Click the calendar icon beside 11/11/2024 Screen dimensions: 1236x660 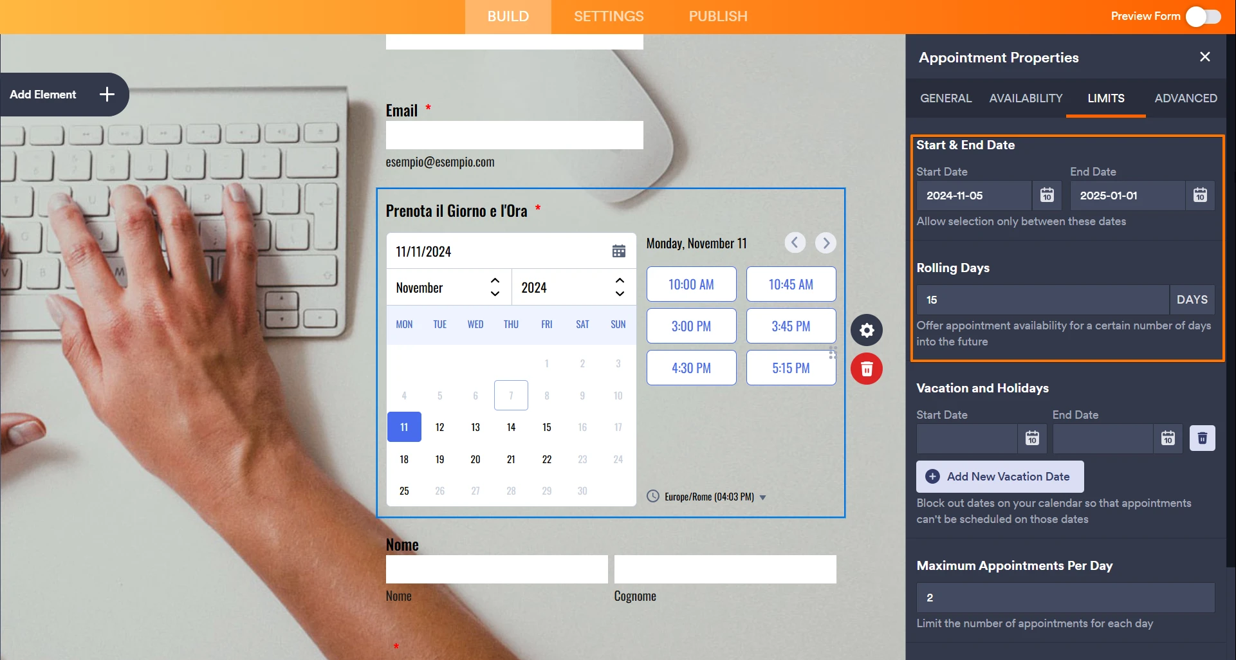[618, 252]
